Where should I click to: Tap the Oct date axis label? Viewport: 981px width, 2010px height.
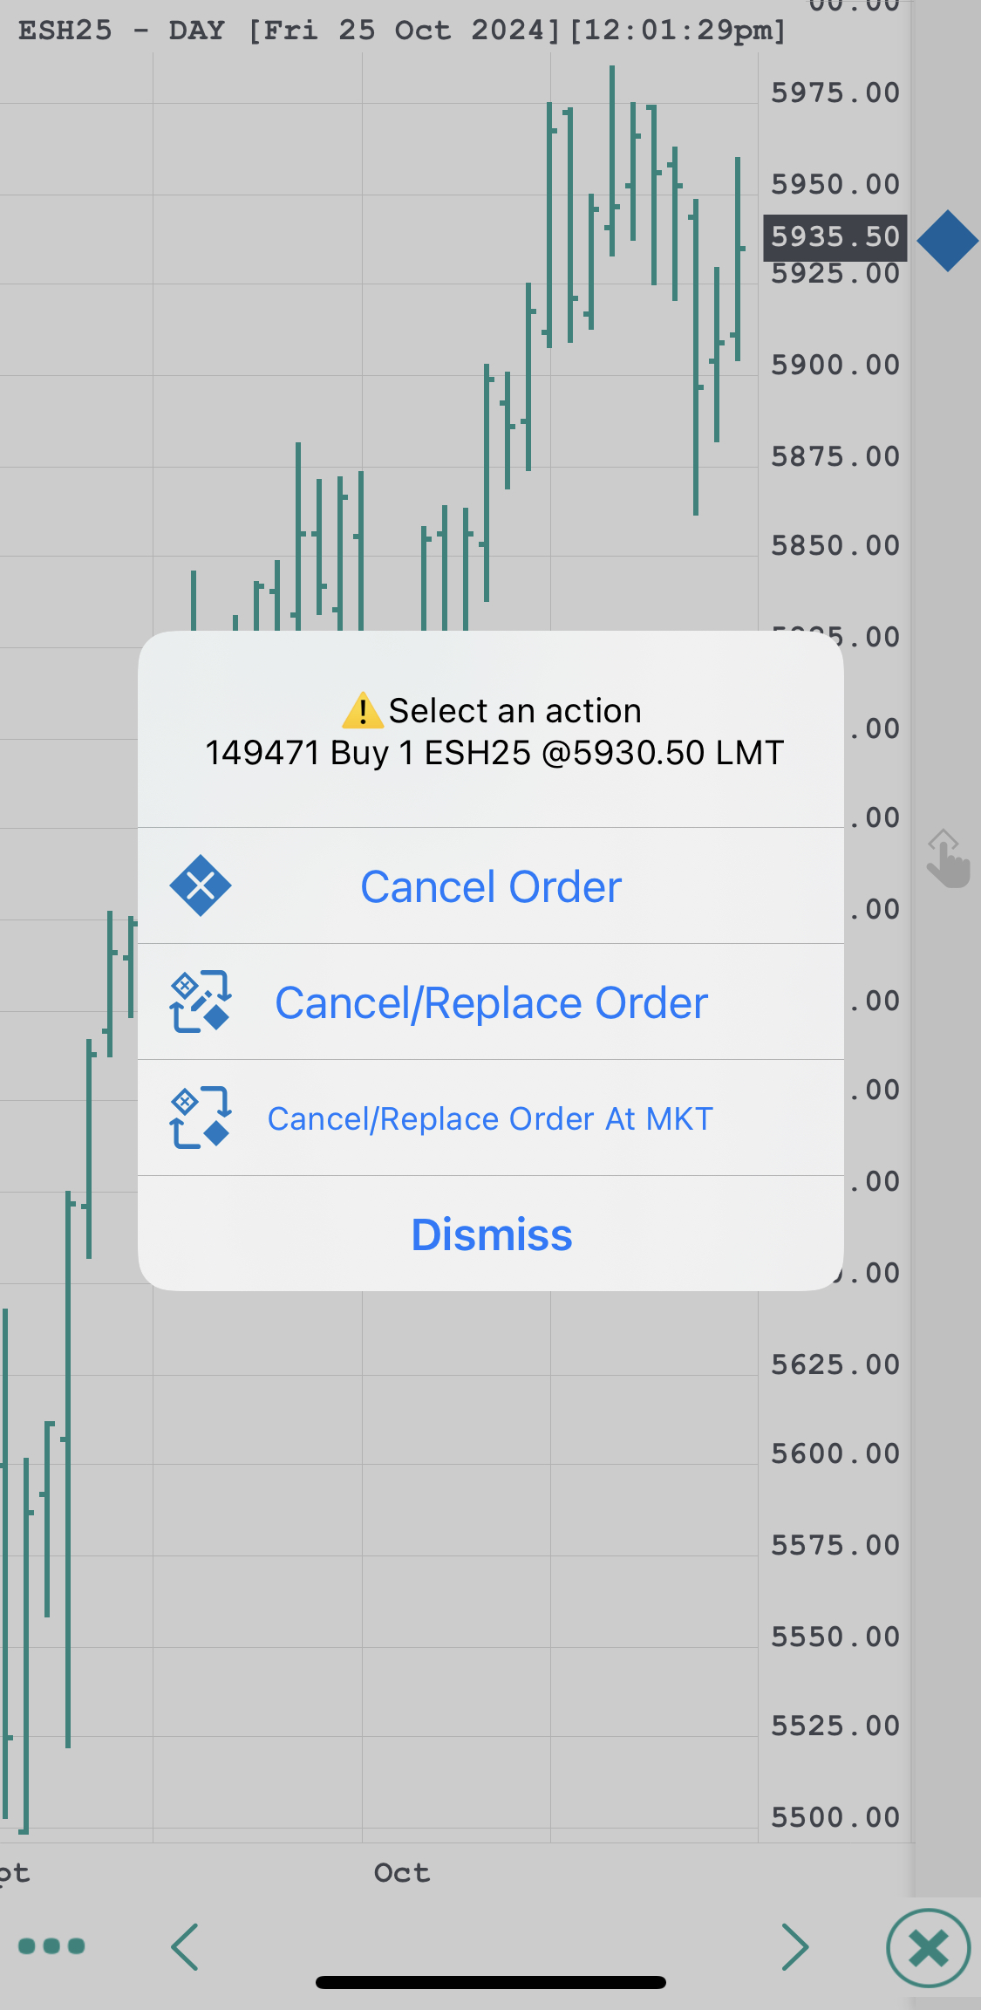(x=402, y=1873)
